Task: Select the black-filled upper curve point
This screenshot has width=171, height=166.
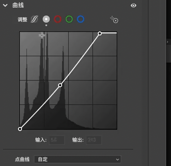Action: tap(100, 33)
